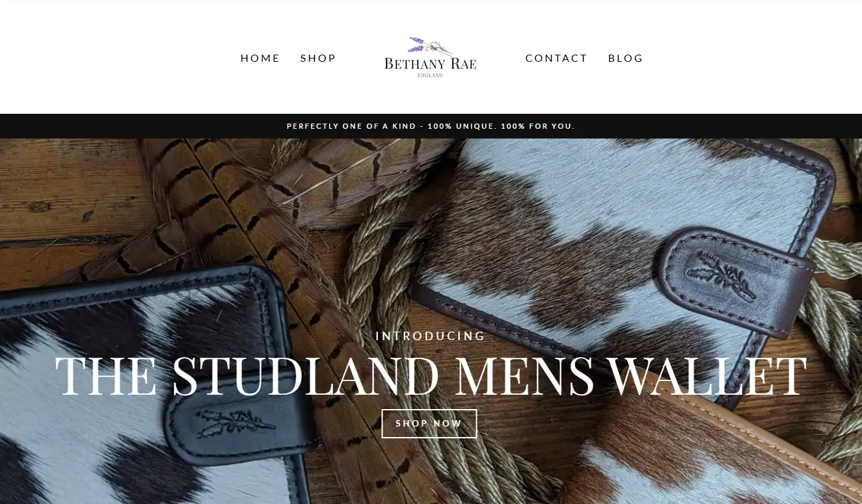
Task: Click 'The Studland Mens Wallet' heading
Action: 431,375
